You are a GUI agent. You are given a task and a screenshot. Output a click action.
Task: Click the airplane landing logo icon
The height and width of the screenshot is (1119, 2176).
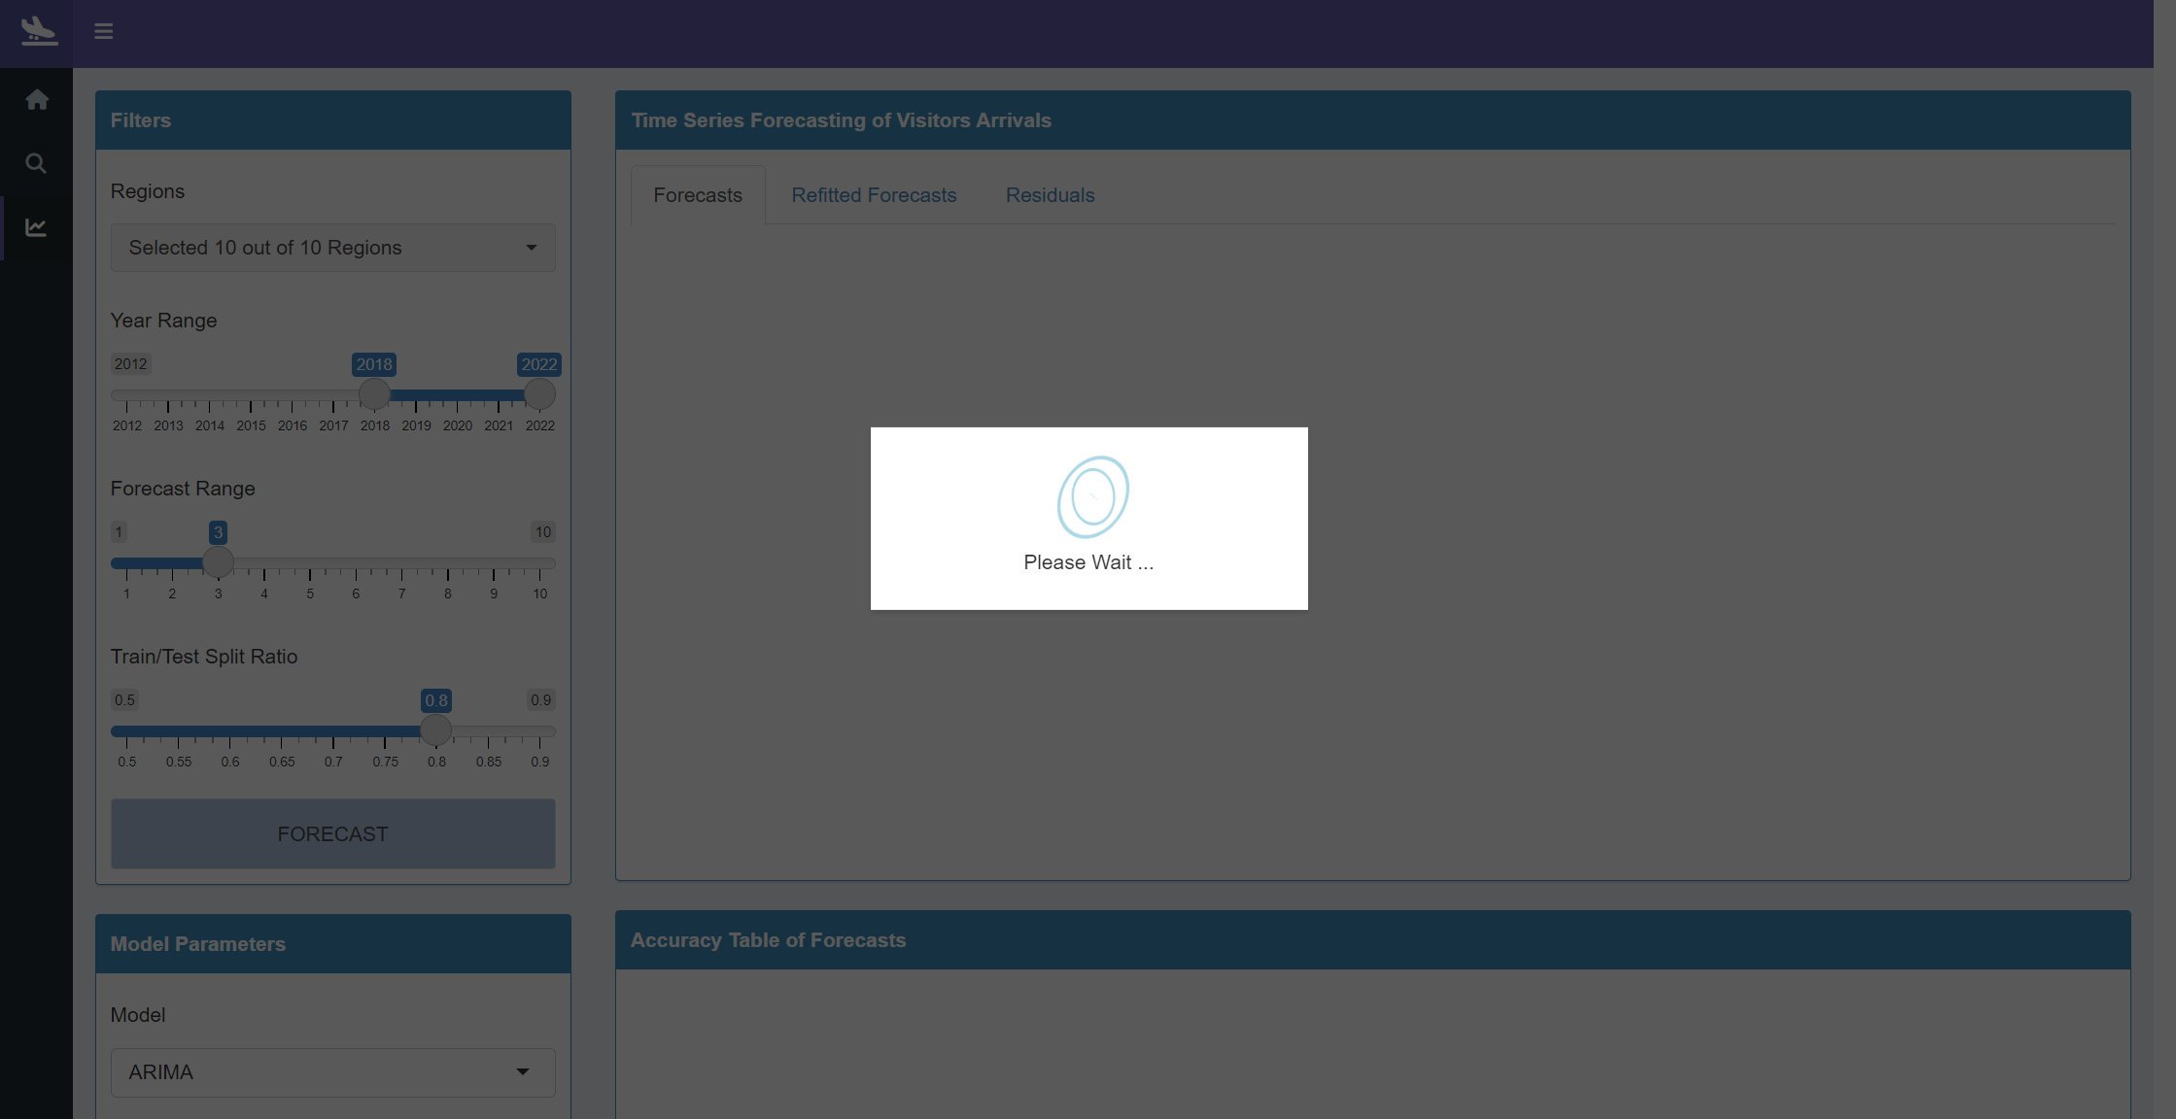point(38,31)
